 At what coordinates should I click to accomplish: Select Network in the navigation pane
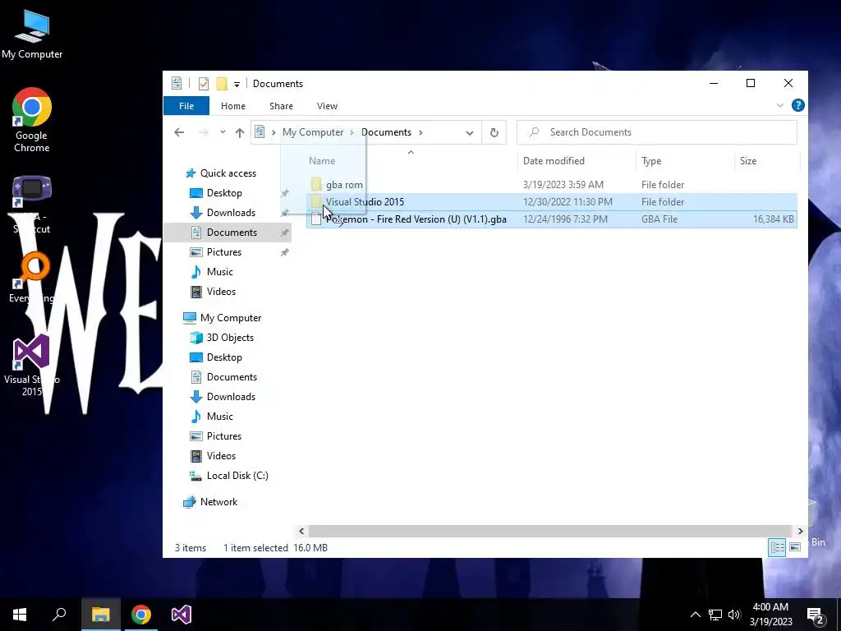tap(218, 502)
